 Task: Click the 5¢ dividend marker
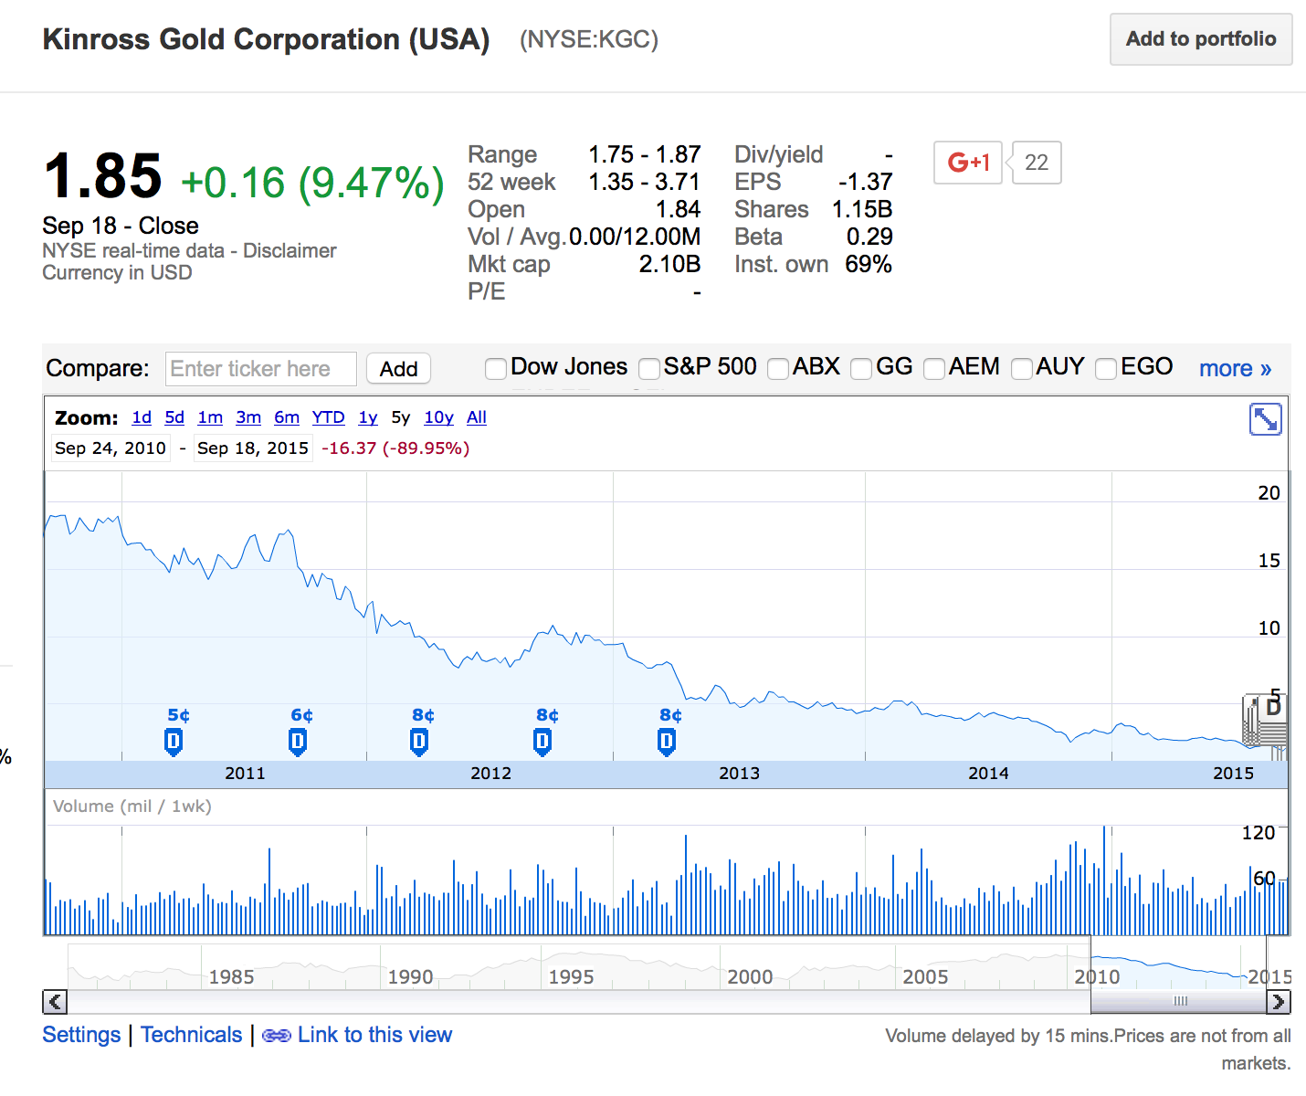click(174, 742)
